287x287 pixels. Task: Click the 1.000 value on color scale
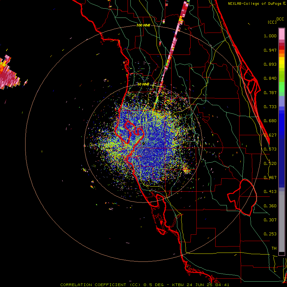(270, 36)
